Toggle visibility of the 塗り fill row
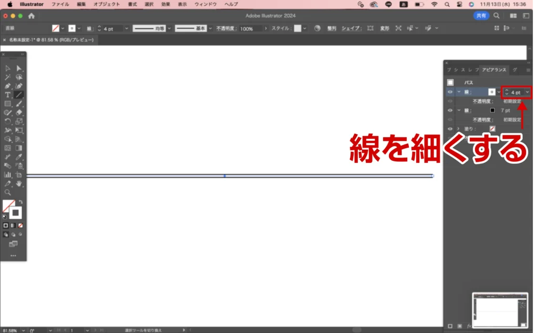This screenshot has width=538, height=333. (450, 129)
